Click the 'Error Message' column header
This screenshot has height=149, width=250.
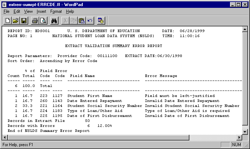click(161, 76)
